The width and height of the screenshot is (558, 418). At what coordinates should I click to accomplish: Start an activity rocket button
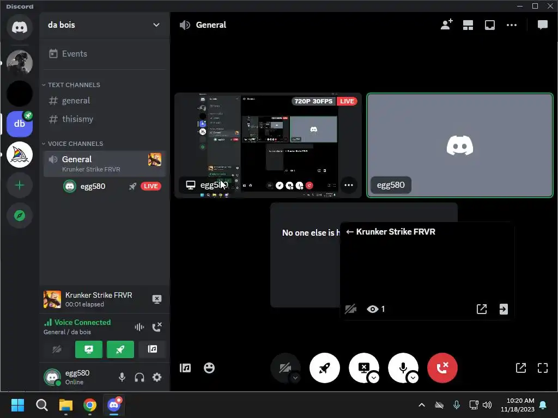tap(325, 368)
